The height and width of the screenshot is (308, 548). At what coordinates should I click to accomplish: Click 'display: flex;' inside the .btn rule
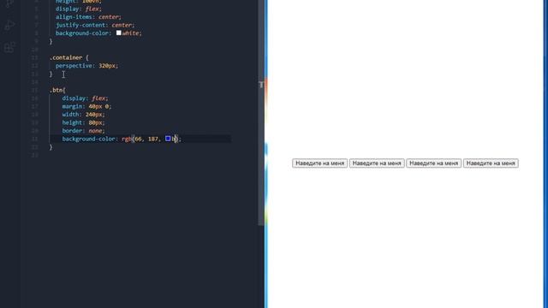click(86, 98)
